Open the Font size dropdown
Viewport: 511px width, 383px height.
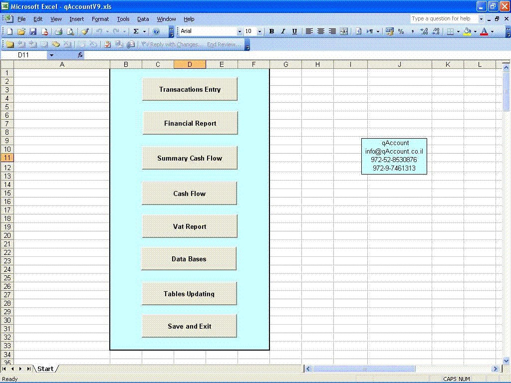pos(259,31)
